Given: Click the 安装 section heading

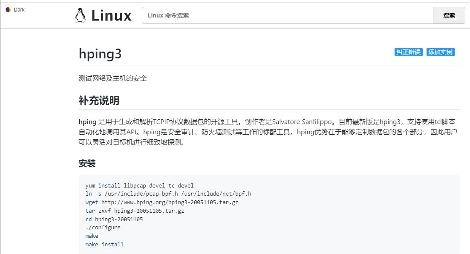Looking at the screenshot, I should coord(87,163).
